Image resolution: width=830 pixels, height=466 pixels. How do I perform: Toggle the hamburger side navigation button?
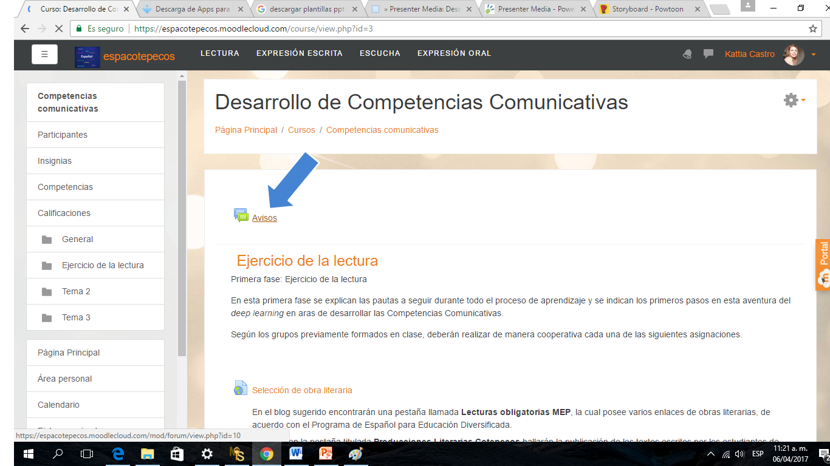pyautogui.click(x=44, y=54)
